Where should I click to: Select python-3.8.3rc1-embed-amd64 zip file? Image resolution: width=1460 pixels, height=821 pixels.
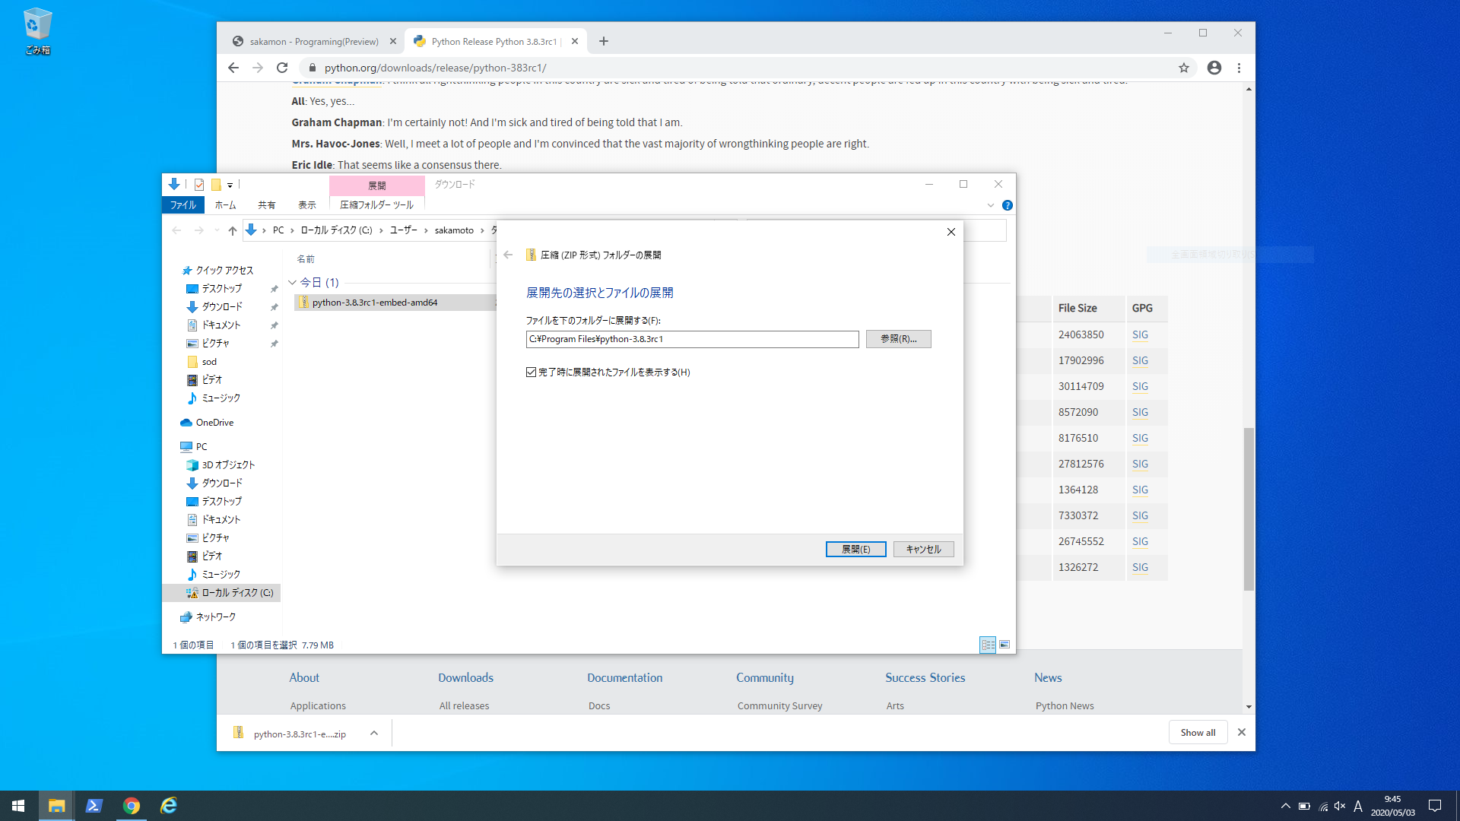394,303
